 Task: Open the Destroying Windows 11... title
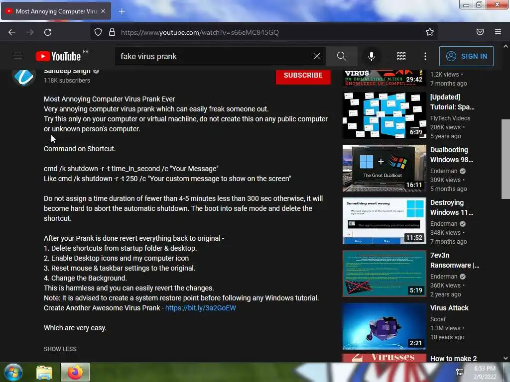click(451, 207)
